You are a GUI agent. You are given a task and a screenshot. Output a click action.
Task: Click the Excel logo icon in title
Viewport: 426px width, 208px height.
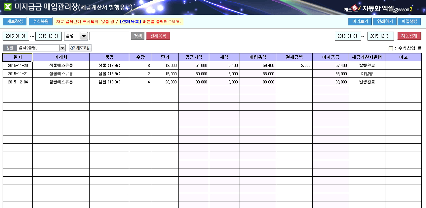(7, 7)
